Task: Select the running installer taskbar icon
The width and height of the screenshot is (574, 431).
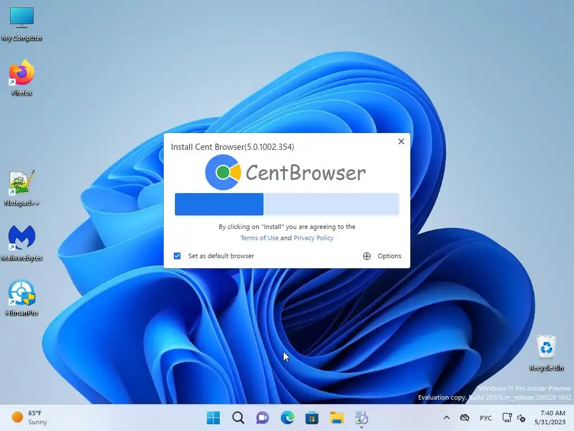Action: (362, 418)
